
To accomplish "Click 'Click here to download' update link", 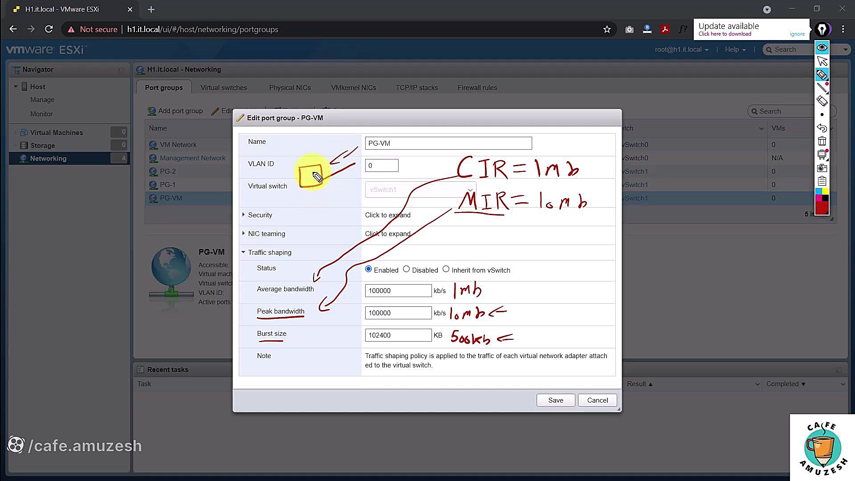I will pyautogui.click(x=725, y=34).
